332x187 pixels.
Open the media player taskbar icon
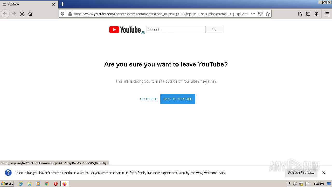[x=38, y=184]
